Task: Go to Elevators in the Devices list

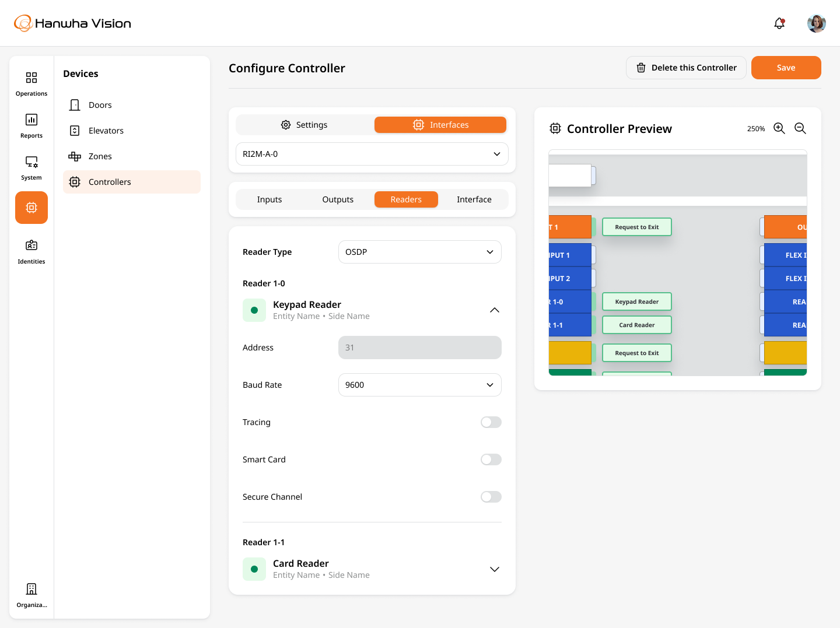Action: click(x=132, y=131)
